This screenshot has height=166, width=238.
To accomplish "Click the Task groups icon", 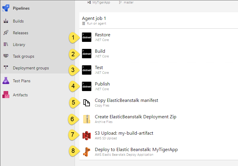I will (6, 56).
